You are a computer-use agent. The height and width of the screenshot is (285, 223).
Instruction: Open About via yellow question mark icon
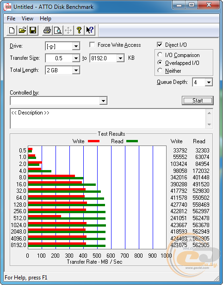(79, 31)
